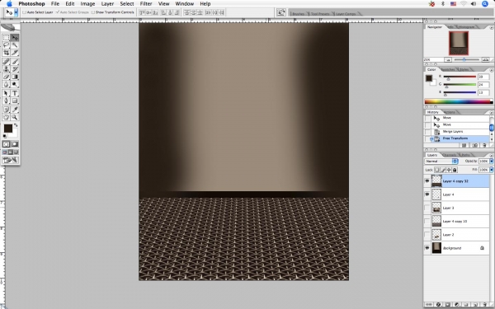Switch to the Channels tab
Image resolution: width=495 pixels, height=309 pixels.
coord(450,155)
